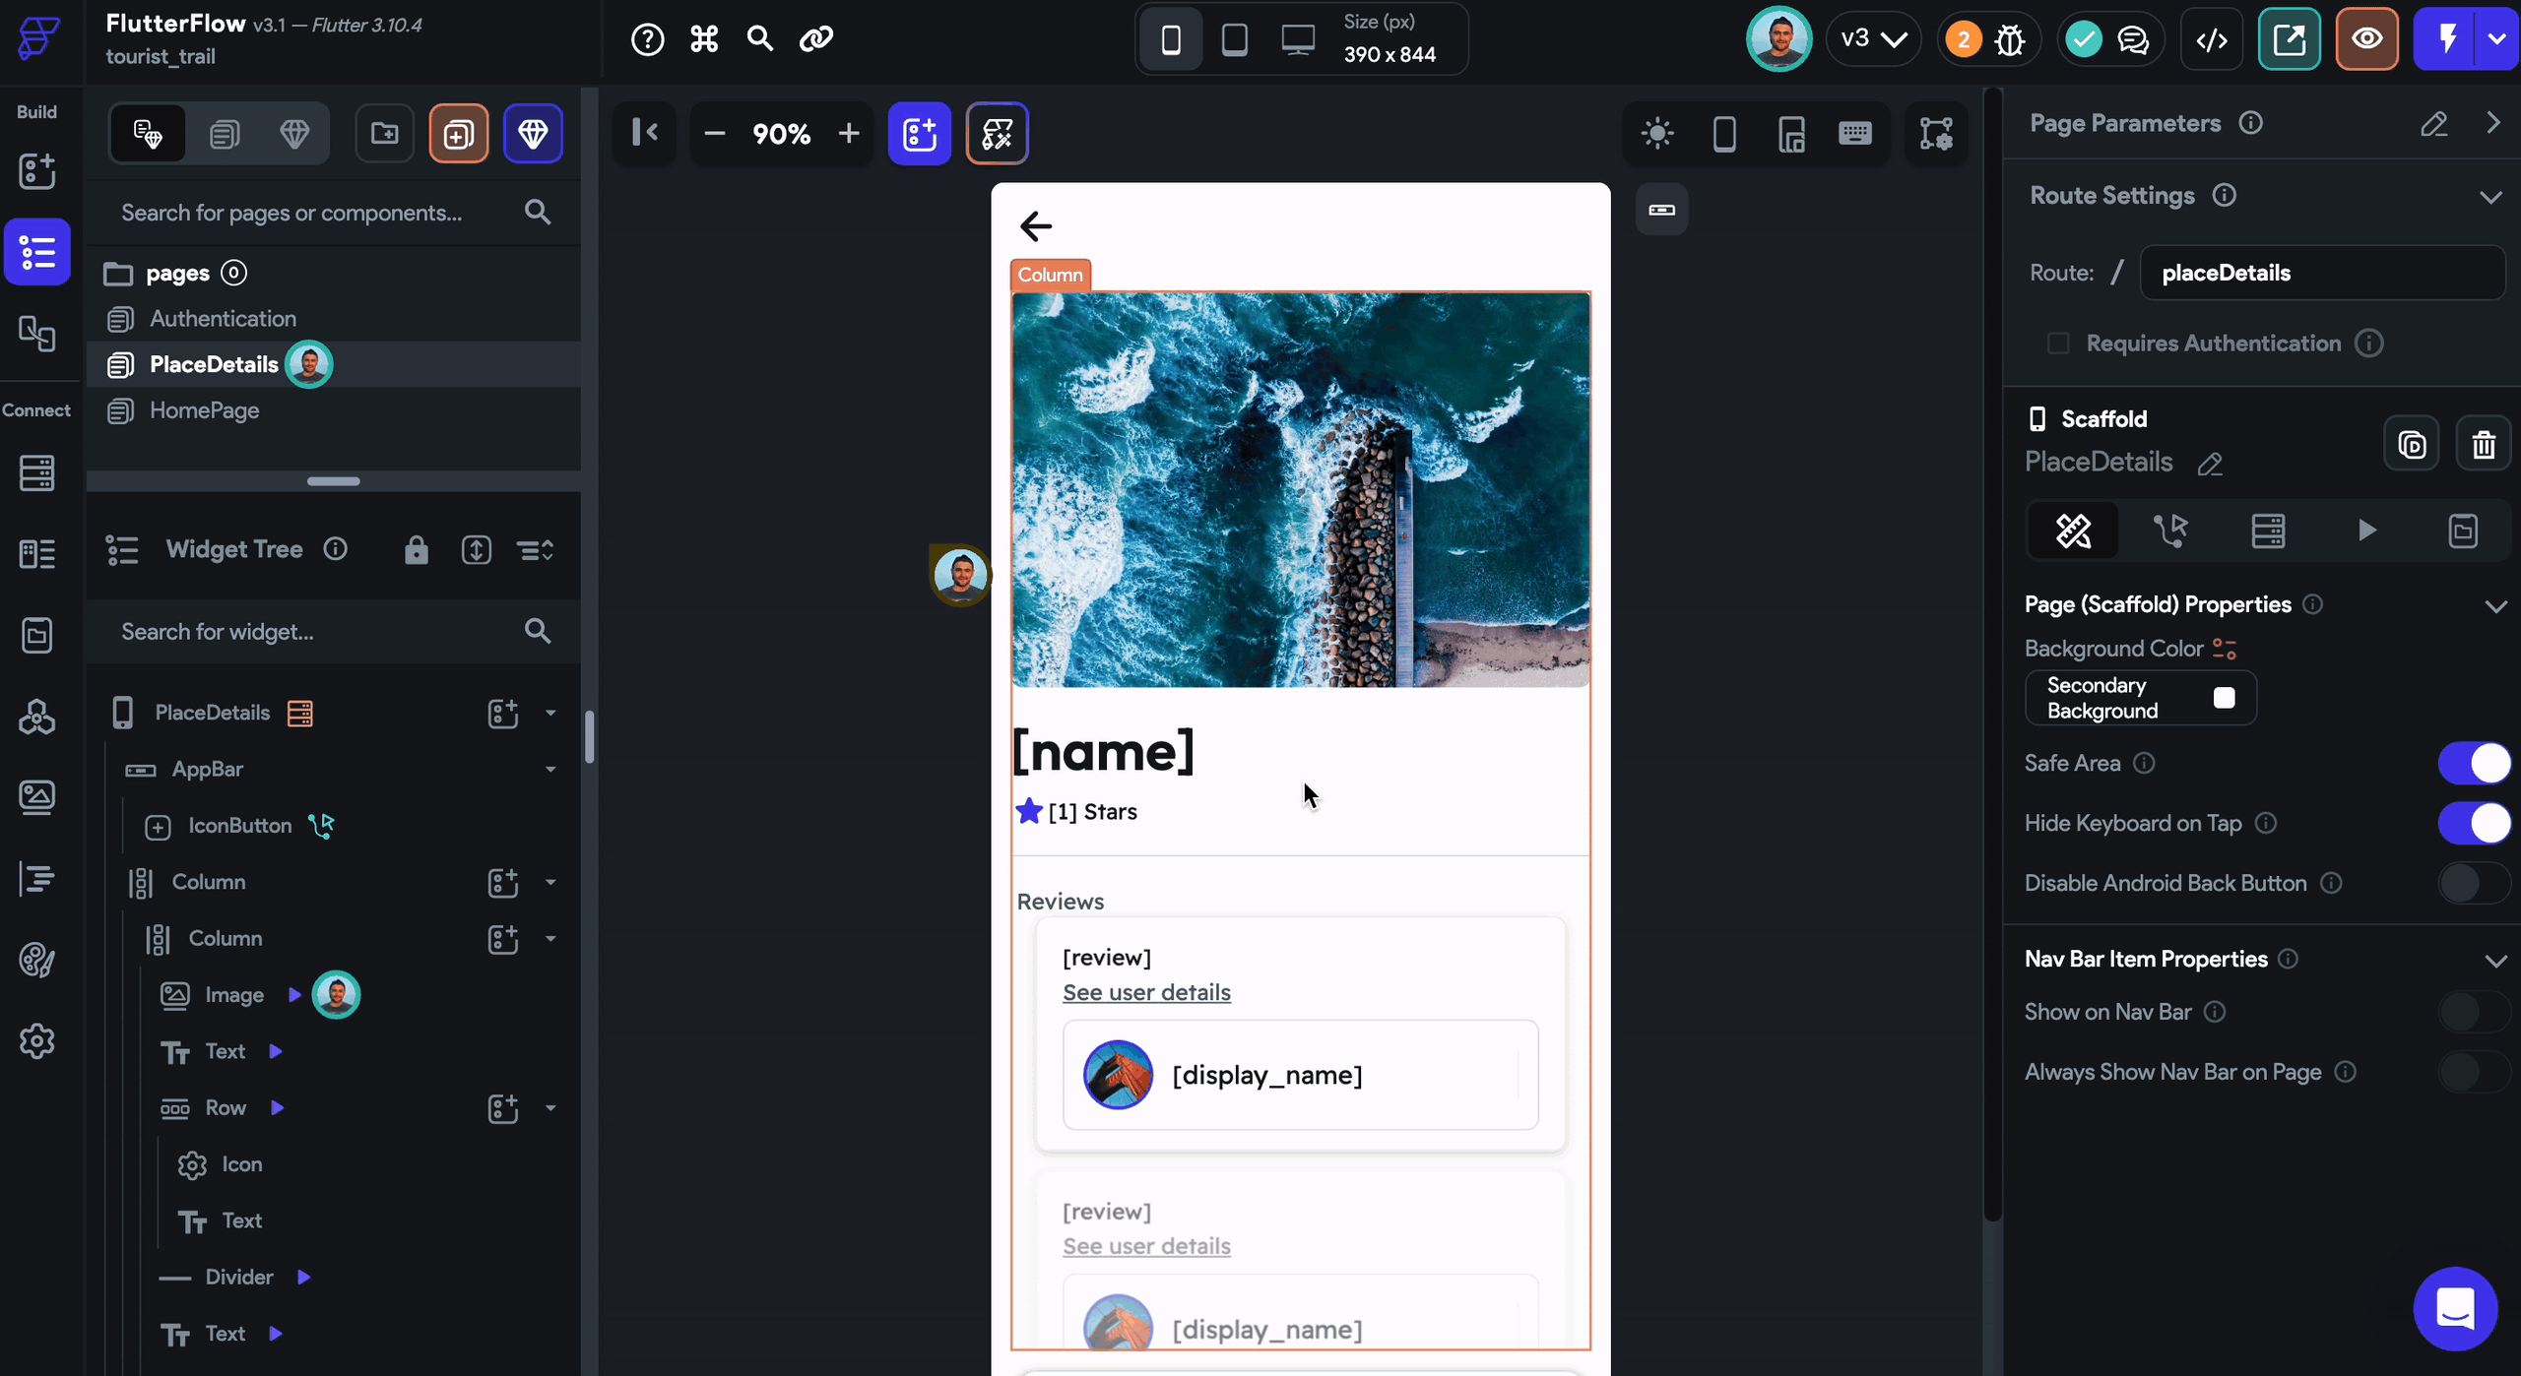
Task: Open Settings gear in left sidebar
Action: 36,1040
